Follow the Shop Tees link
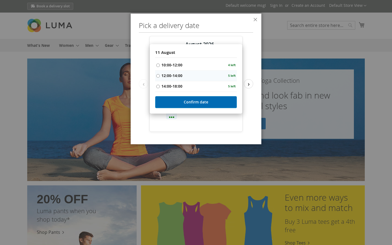 pos(297,243)
